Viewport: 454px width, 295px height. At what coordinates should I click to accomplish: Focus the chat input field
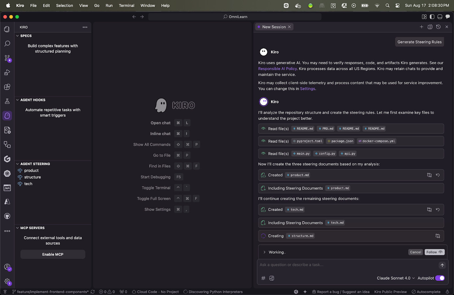coord(348,265)
